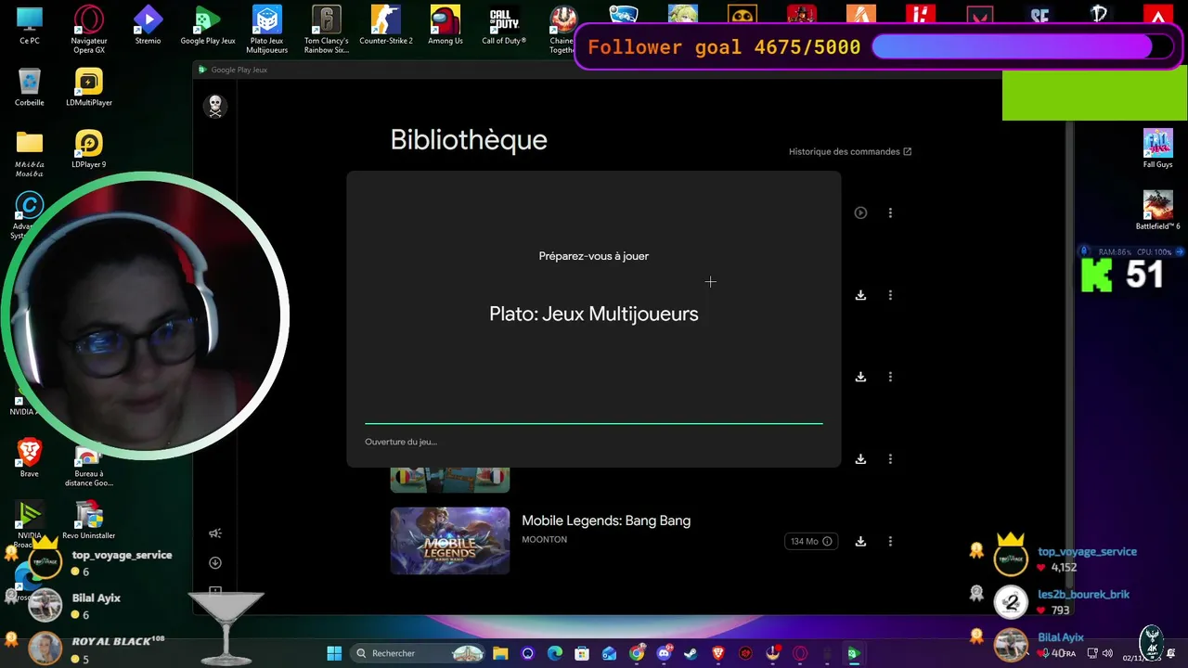
Task: Open Microsoft Edge from the taskbar
Action: (555, 653)
